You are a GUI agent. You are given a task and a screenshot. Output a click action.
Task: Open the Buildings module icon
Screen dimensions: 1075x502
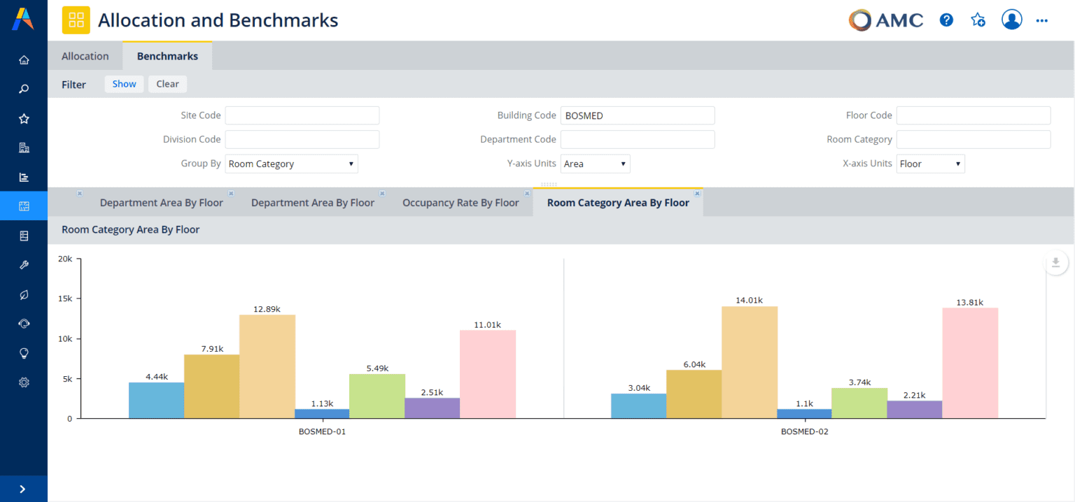coord(23,148)
